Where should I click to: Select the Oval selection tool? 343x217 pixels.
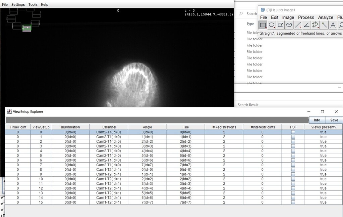tap(272, 25)
